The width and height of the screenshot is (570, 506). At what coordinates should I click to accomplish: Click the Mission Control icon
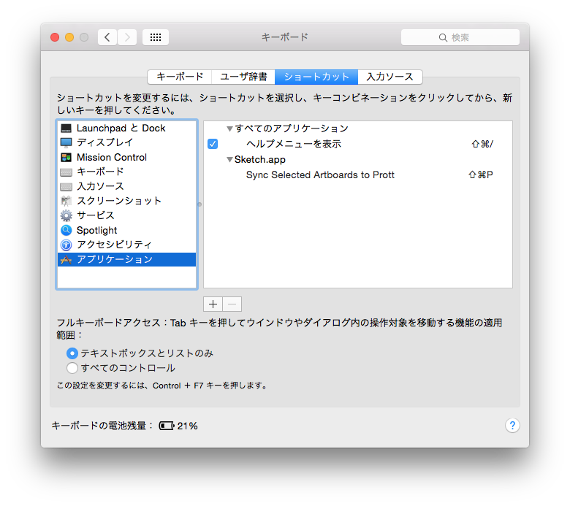pyautogui.click(x=66, y=157)
